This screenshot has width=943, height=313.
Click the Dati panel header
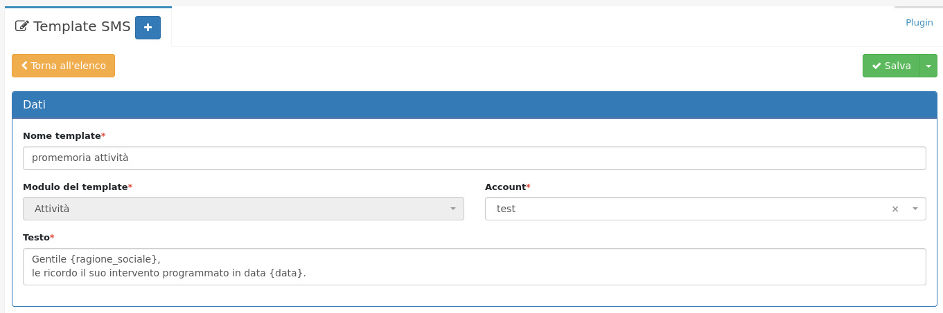pyautogui.click(x=474, y=105)
